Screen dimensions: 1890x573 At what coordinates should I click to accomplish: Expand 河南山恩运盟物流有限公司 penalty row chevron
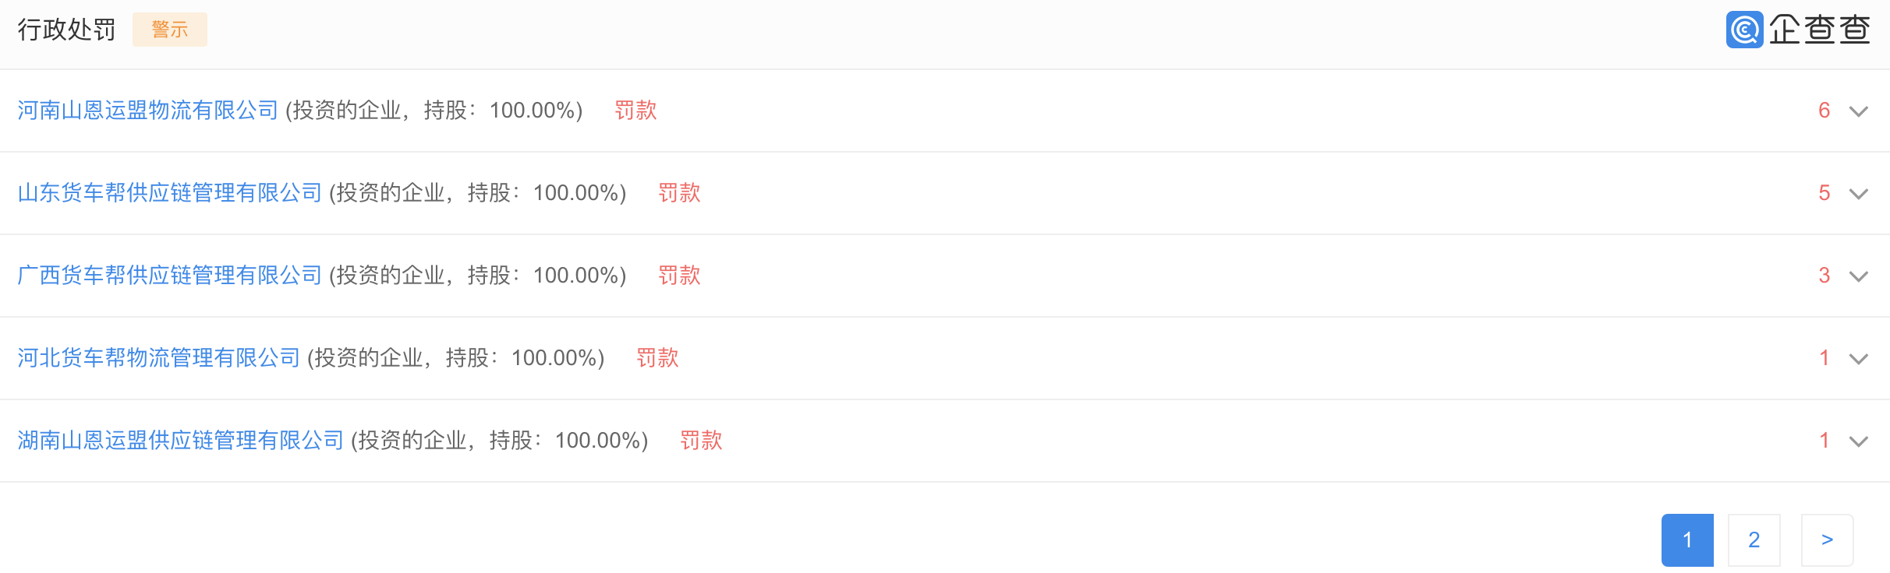coord(1859,111)
